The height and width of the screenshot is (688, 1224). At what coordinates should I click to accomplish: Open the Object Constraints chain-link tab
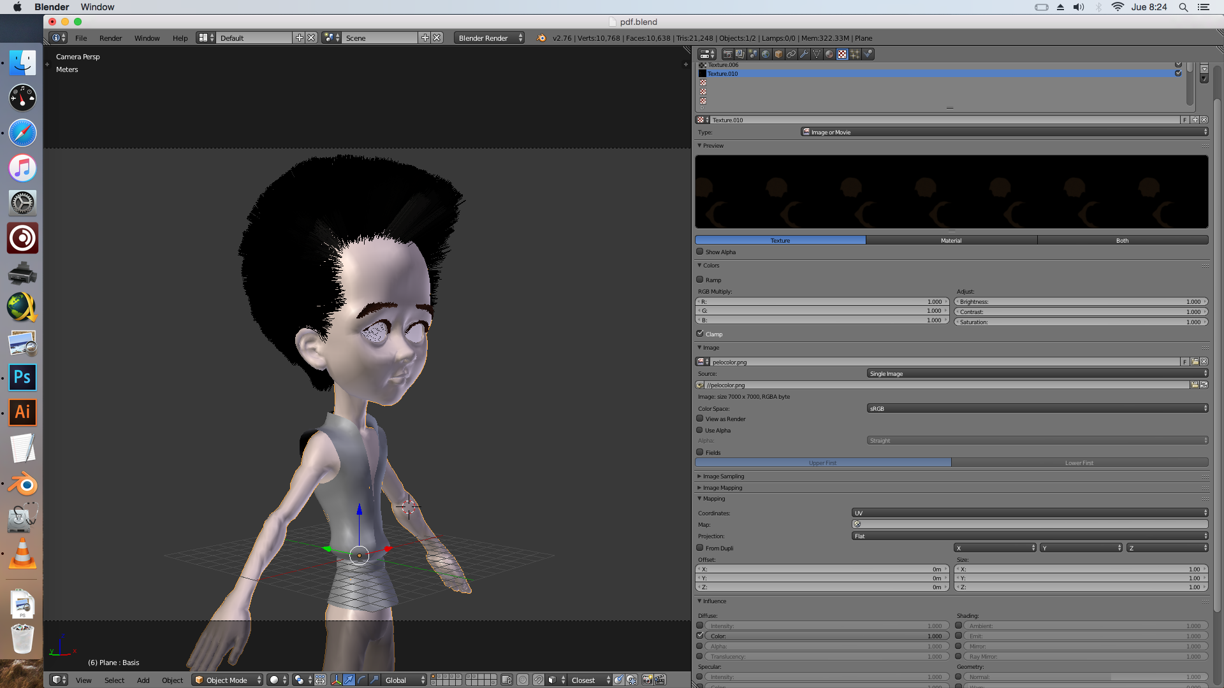pyautogui.click(x=791, y=54)
